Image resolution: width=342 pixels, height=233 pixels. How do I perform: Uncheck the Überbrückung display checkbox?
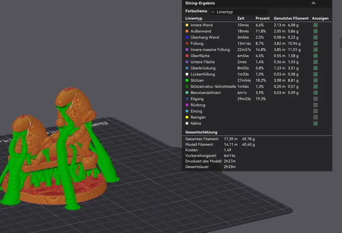[315, 68]
